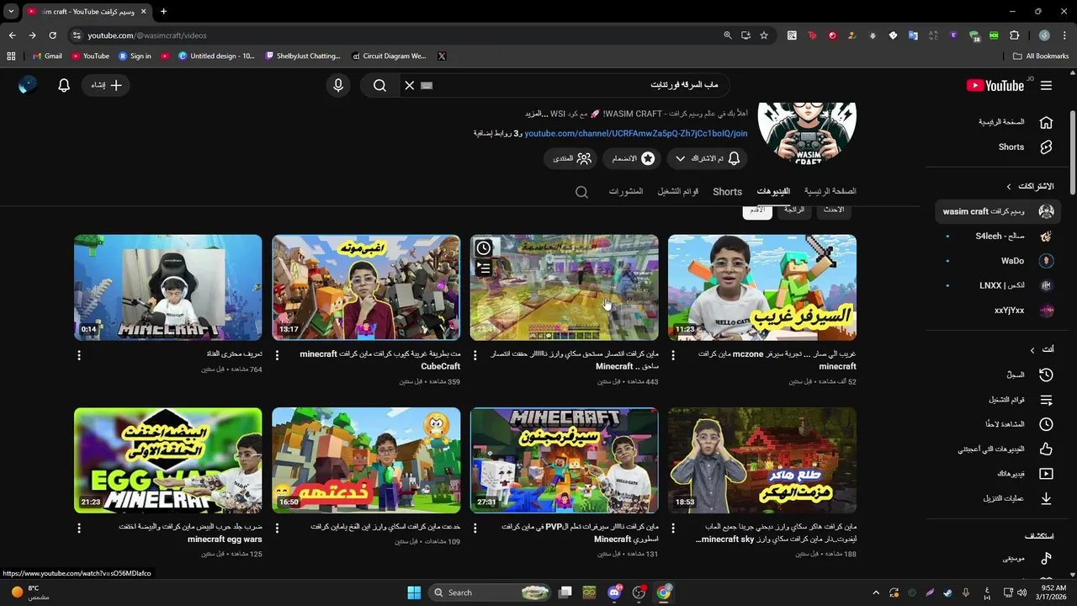
Task: Open options menu for minecraft sky video
Action: (x=673, y=528)
